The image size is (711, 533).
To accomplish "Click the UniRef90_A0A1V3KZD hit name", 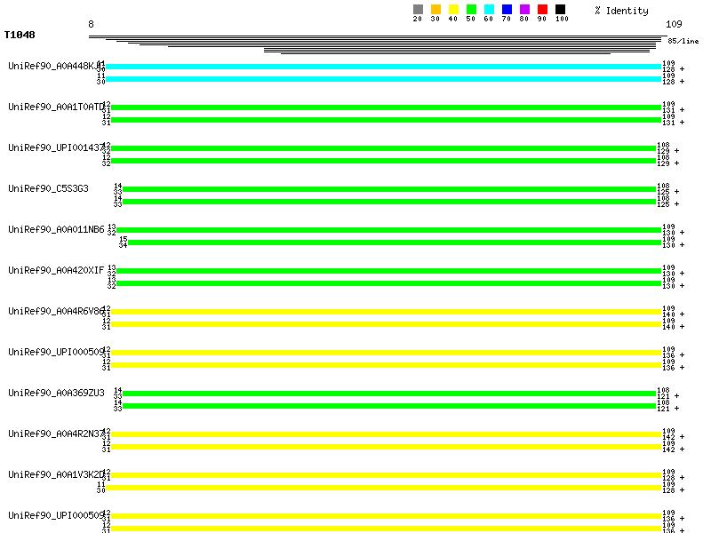I will (56, 474).
